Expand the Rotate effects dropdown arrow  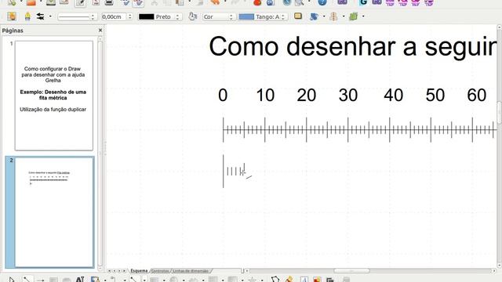tap(324, 16)
